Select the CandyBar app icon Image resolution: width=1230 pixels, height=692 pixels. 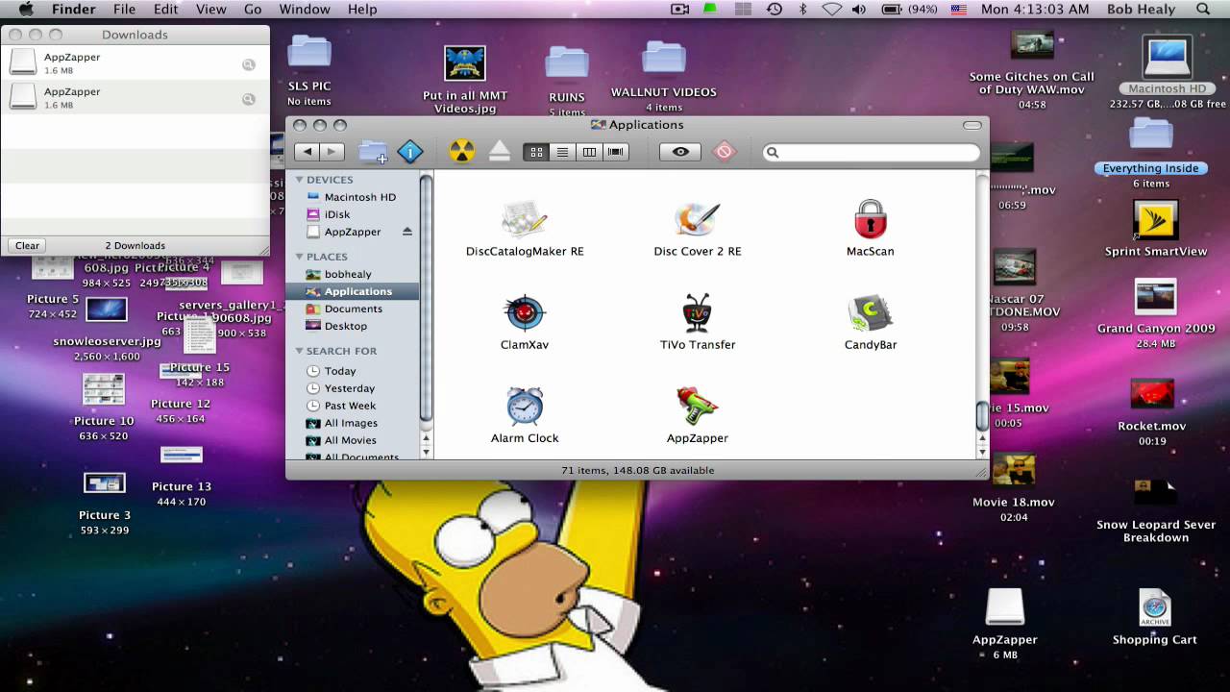tap(871, 313)
